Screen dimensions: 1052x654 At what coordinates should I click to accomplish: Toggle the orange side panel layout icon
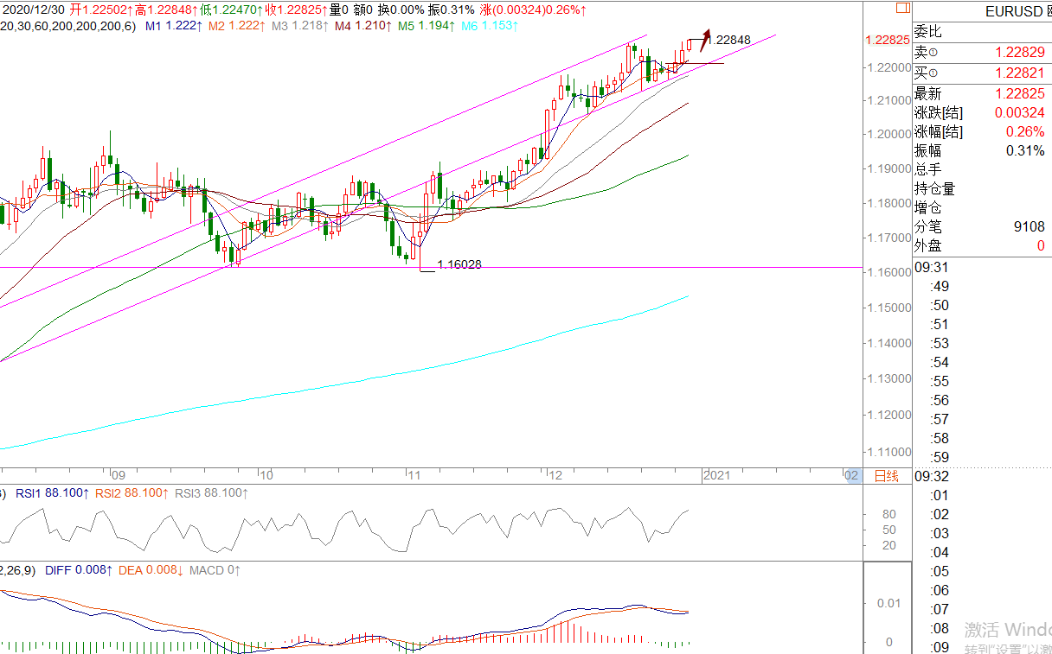(901, 10)
